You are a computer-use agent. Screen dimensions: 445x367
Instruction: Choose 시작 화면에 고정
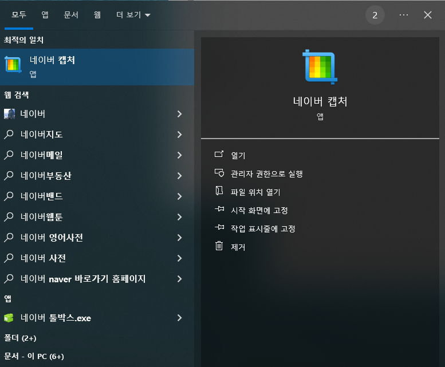click(259, 211)
